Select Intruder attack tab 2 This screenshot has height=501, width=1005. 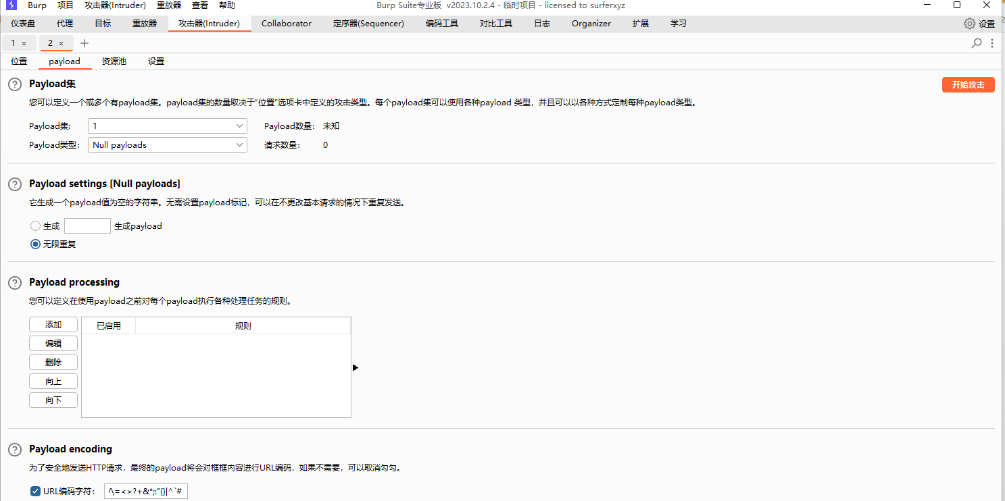click(50, 43)
